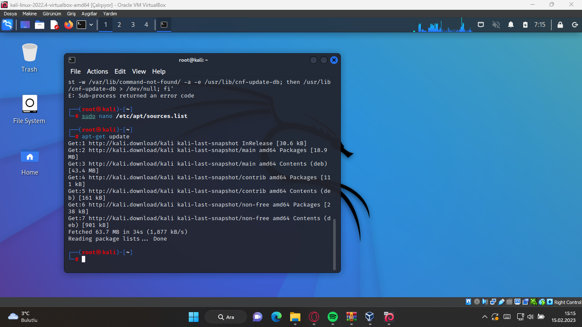Click the terminal window's vertical scrollbar

tap(334, 244)
